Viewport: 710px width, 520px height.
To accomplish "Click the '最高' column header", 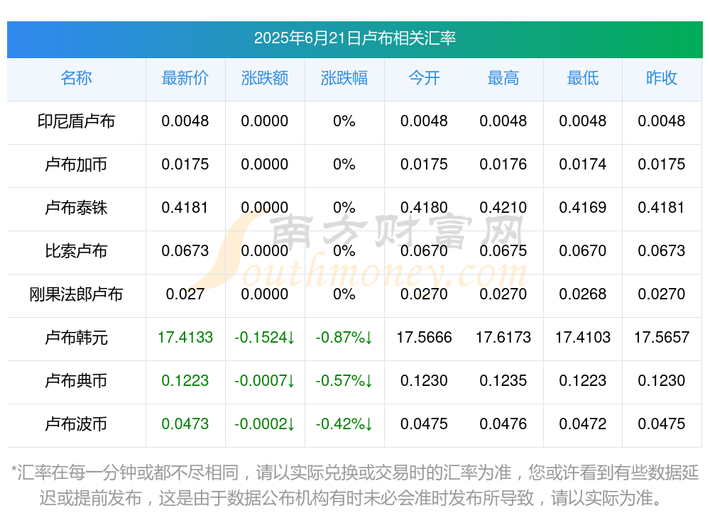I will click(503, 78).
